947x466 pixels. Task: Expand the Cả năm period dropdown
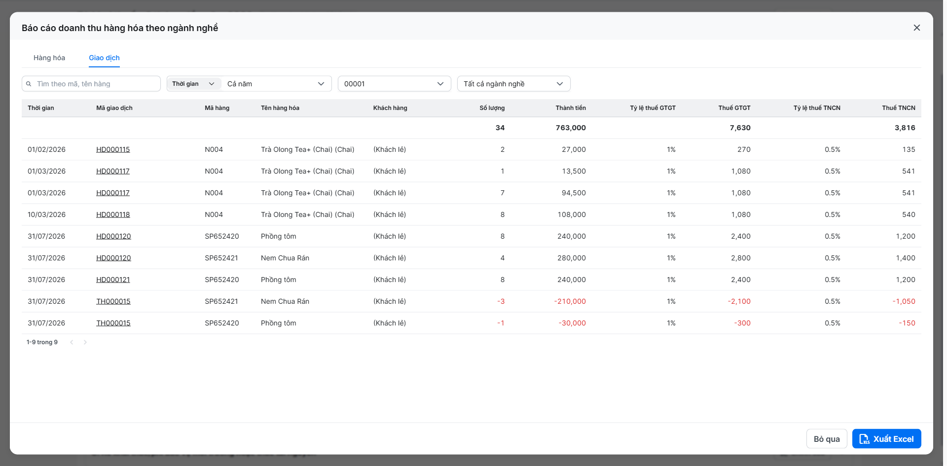(276, 84)
